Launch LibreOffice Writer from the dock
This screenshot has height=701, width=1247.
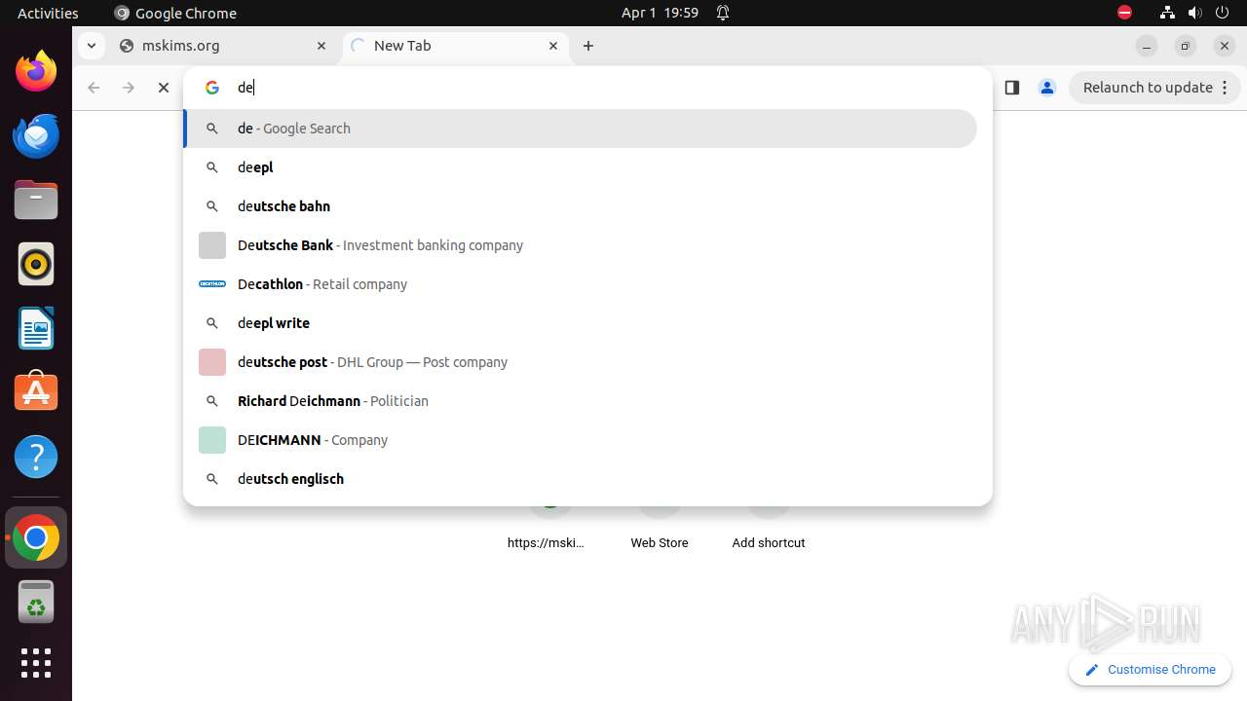click(x=36, y=328)
